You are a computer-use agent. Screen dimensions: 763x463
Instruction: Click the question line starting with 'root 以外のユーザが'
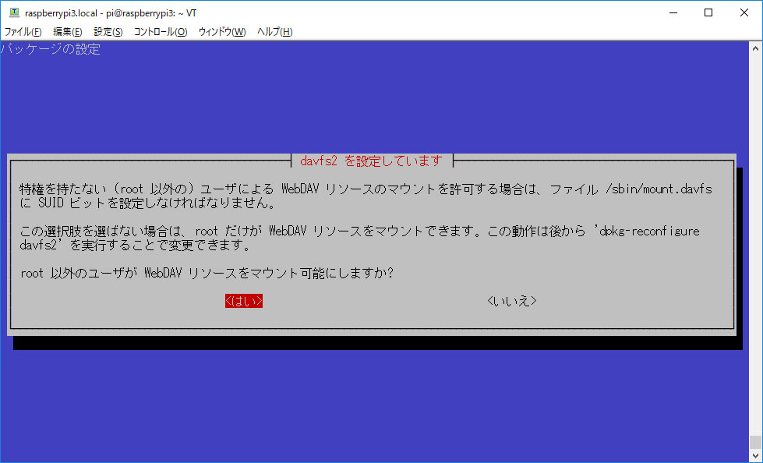(207, 273)
